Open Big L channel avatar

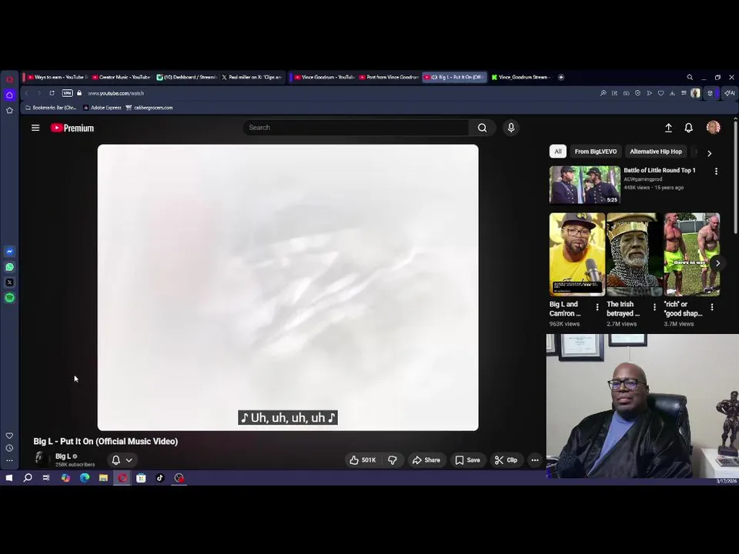41,459
